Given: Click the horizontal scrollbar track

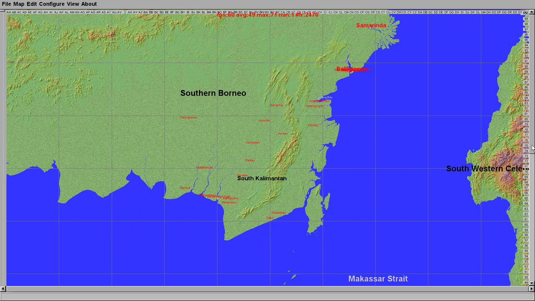Looking at the screenshot, I should click(267, 289).
